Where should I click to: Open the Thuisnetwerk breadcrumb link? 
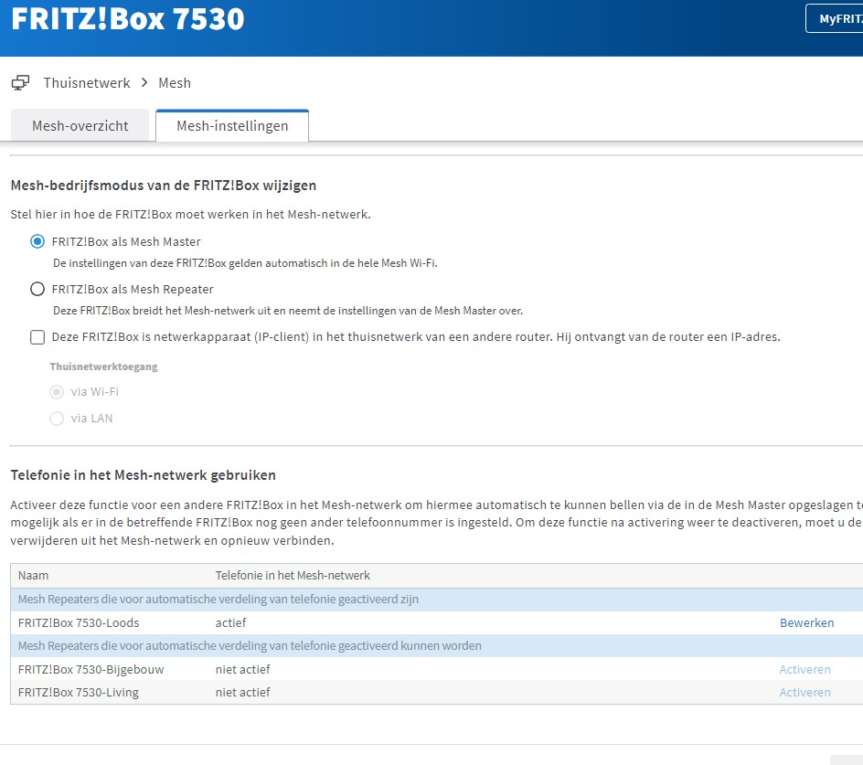tap(87, 83)
